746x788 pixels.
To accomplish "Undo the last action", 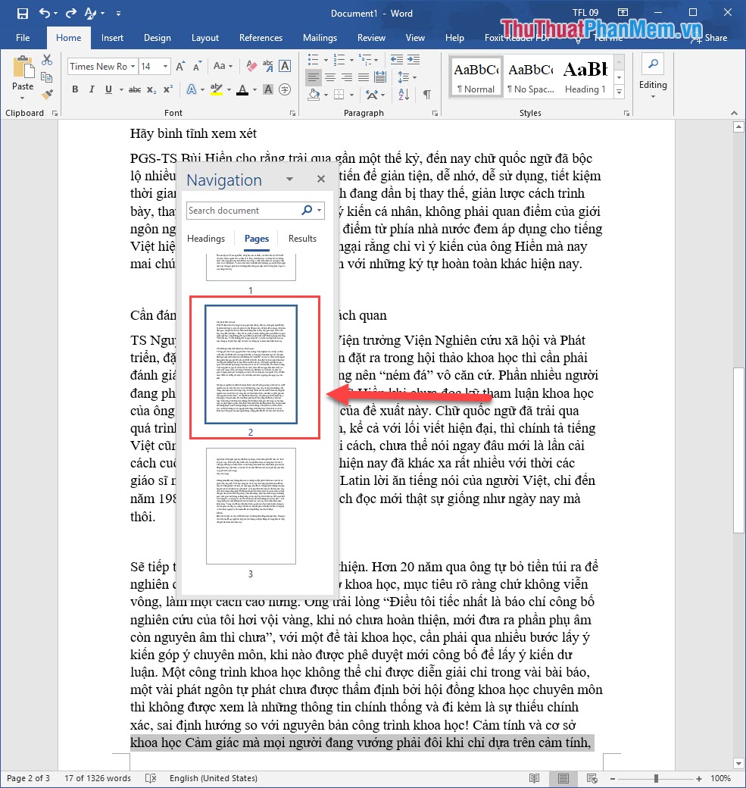I will click(45, 13).
